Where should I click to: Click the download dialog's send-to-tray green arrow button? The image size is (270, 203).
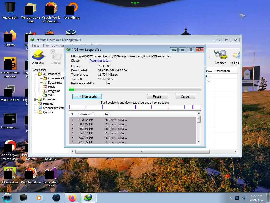point(173,50)
